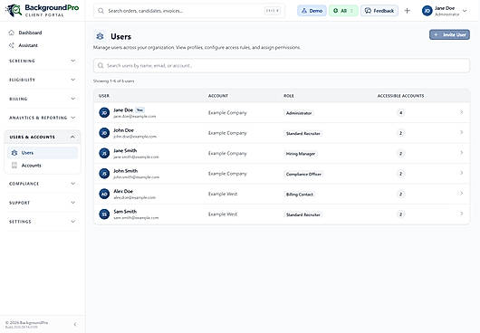Click the Hiring Manager role badge
The image size is (480, 333).
(301, 154)
